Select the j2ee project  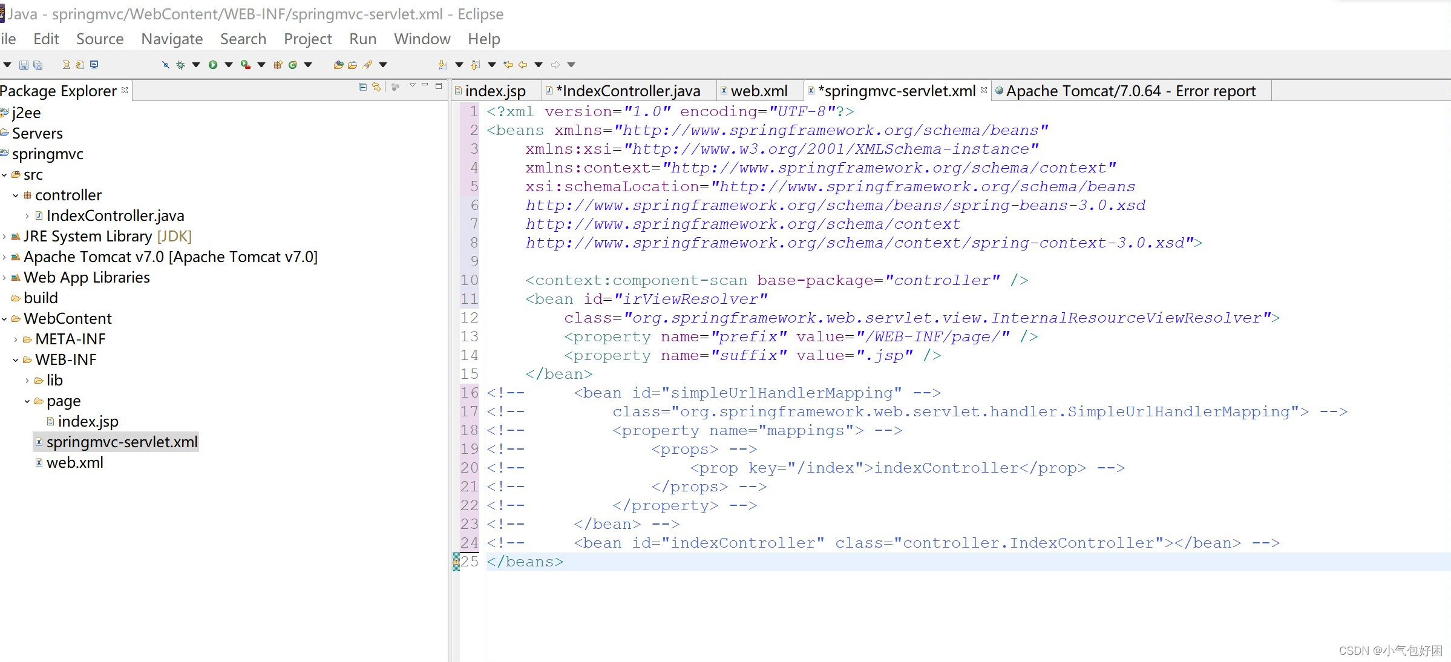[26, 113]
